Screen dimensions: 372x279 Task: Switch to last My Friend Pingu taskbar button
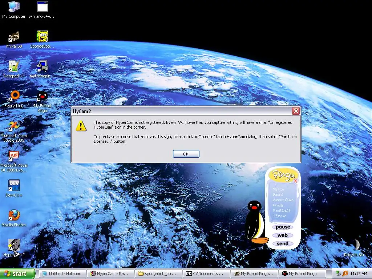(303, 274)
